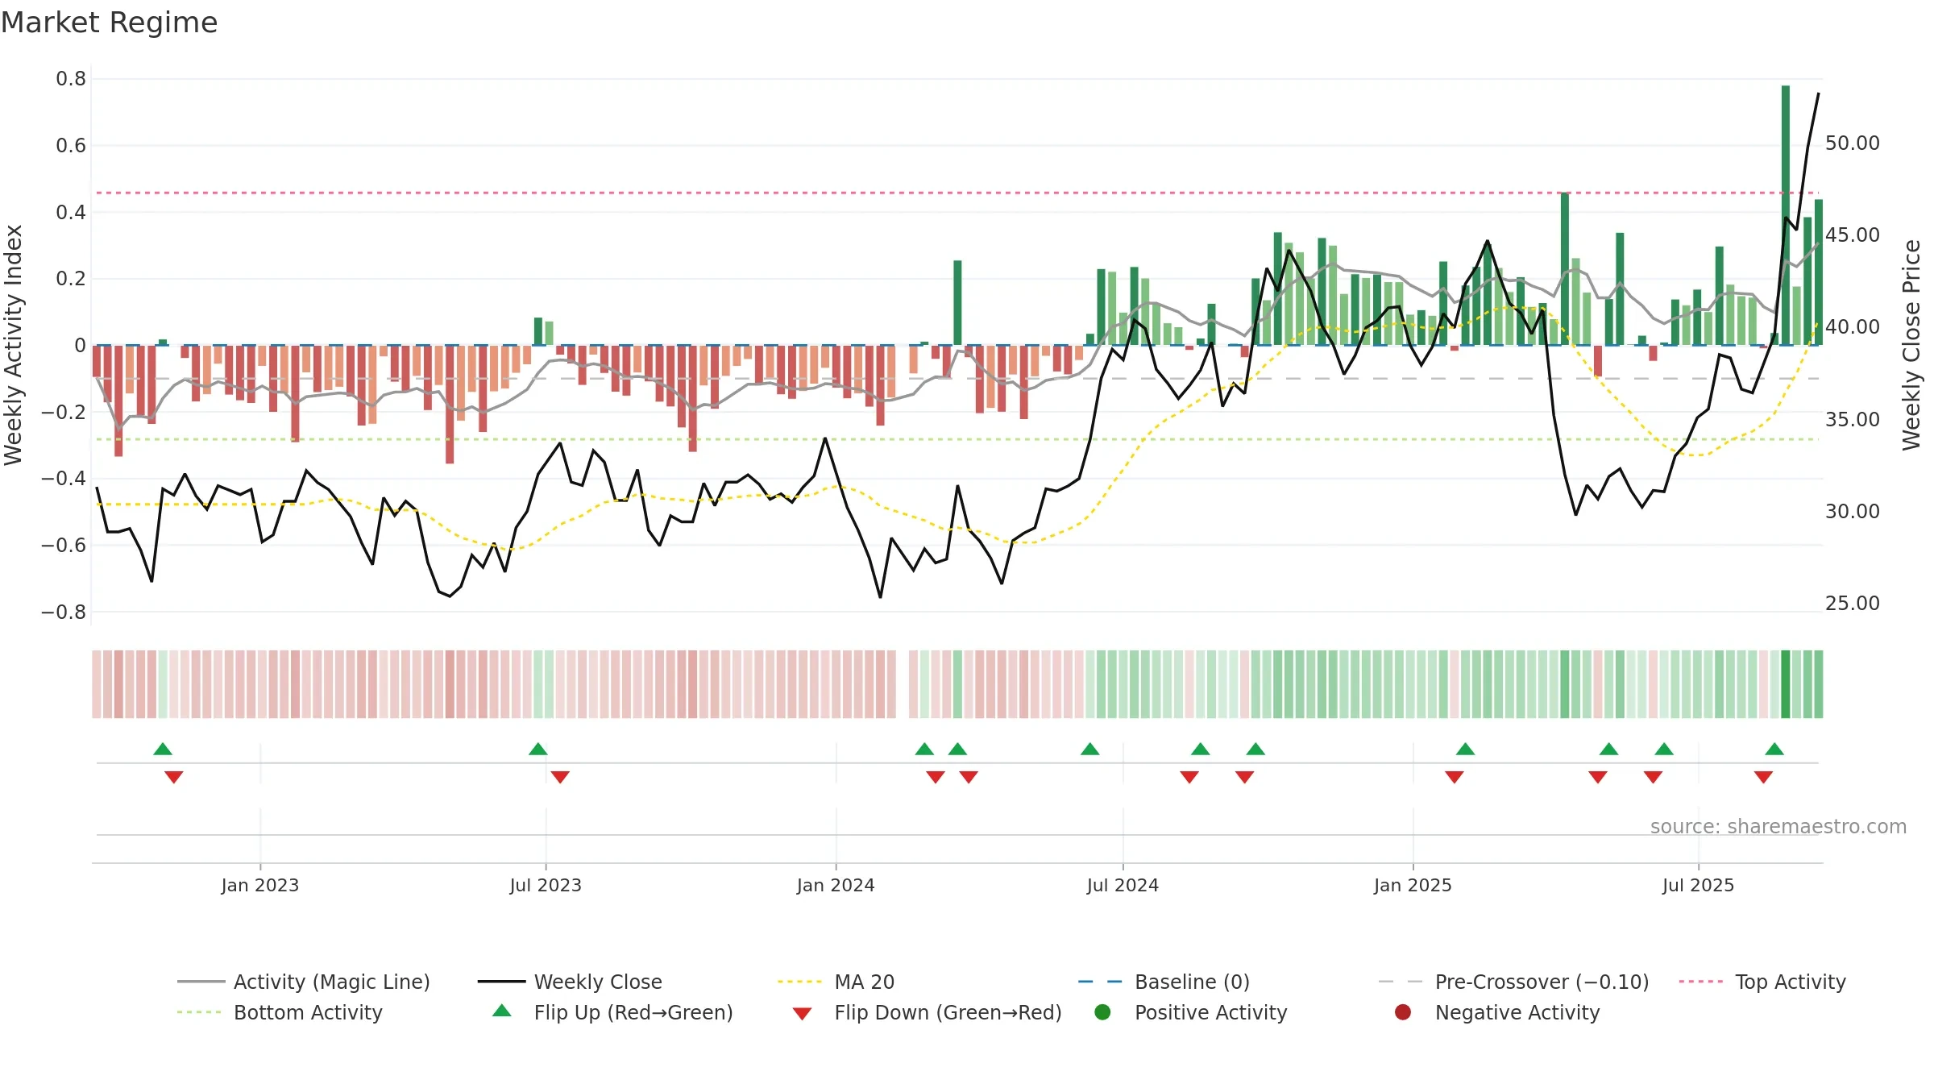Click the leftmost red Flip Down triangle marker
The width and height of the screenshot is (1934, 1088).
tap(174, 777)
